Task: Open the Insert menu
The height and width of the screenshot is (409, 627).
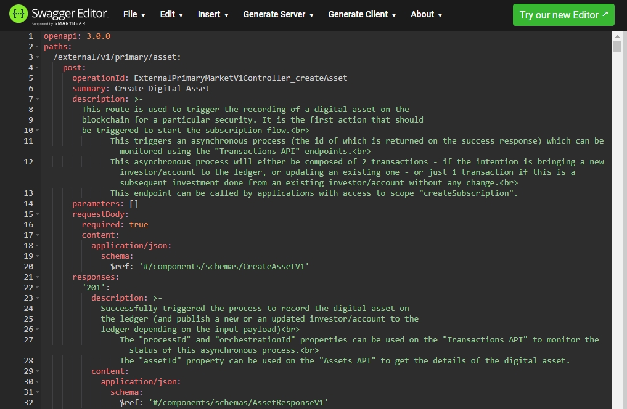Action: point(213,15)
